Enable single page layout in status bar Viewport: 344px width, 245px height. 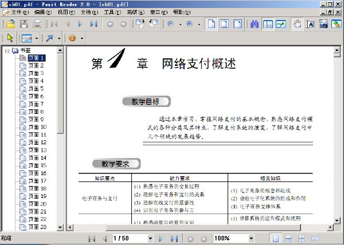[x=276, y=239]
